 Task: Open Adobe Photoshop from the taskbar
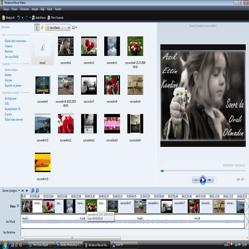click(69, 245)
